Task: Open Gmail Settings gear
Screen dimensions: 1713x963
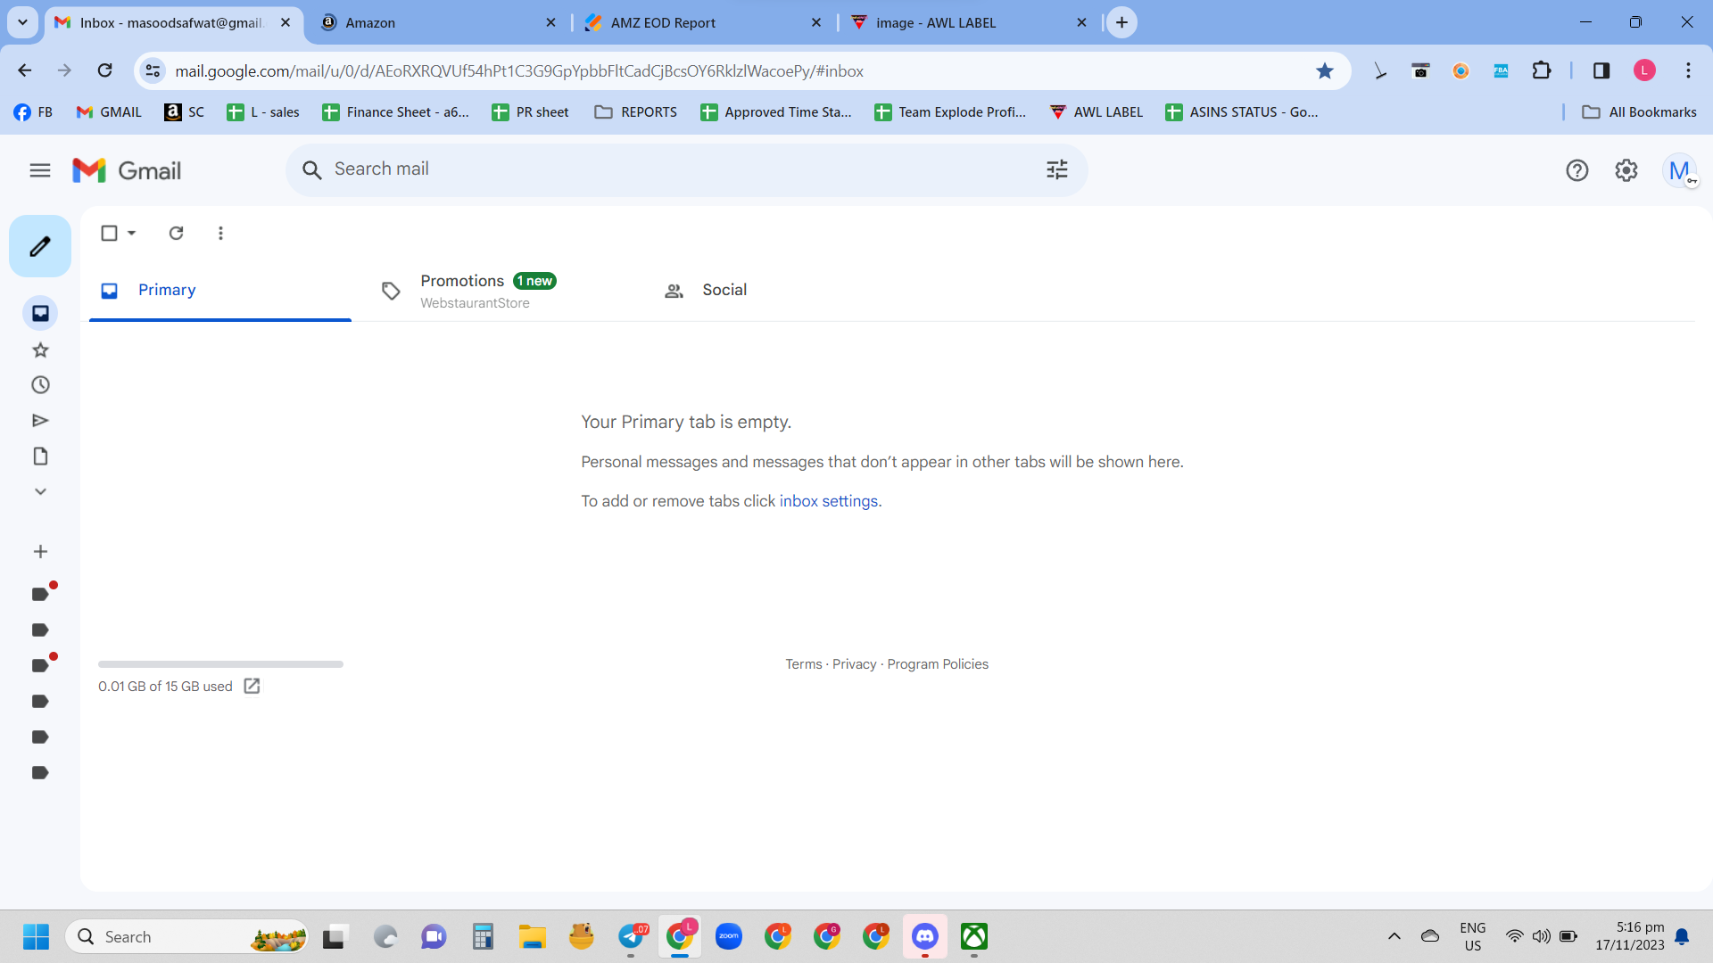Action: tap(1626, 170)
